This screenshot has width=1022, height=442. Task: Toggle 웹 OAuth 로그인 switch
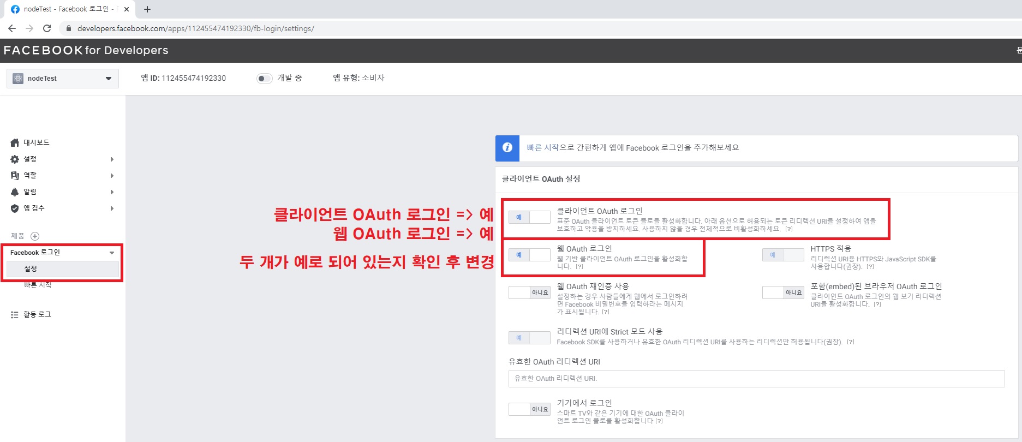(x=529, y=255)
